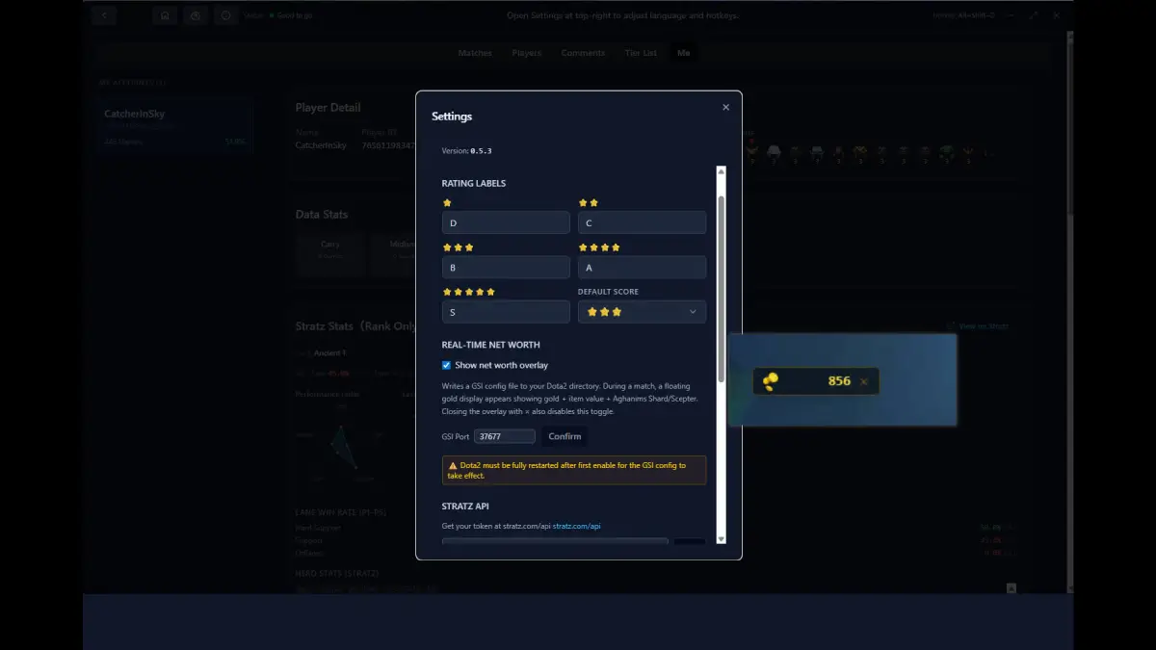Click the Carry card under Data Stats
1156x650 pixels.
click(x=330, y=255)
